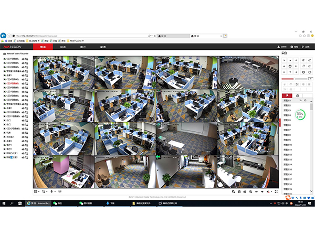Open the window division layout dropdown

[37, 191]
